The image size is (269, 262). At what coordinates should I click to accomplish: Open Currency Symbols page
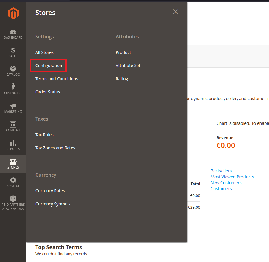click(x=53, y=204)
